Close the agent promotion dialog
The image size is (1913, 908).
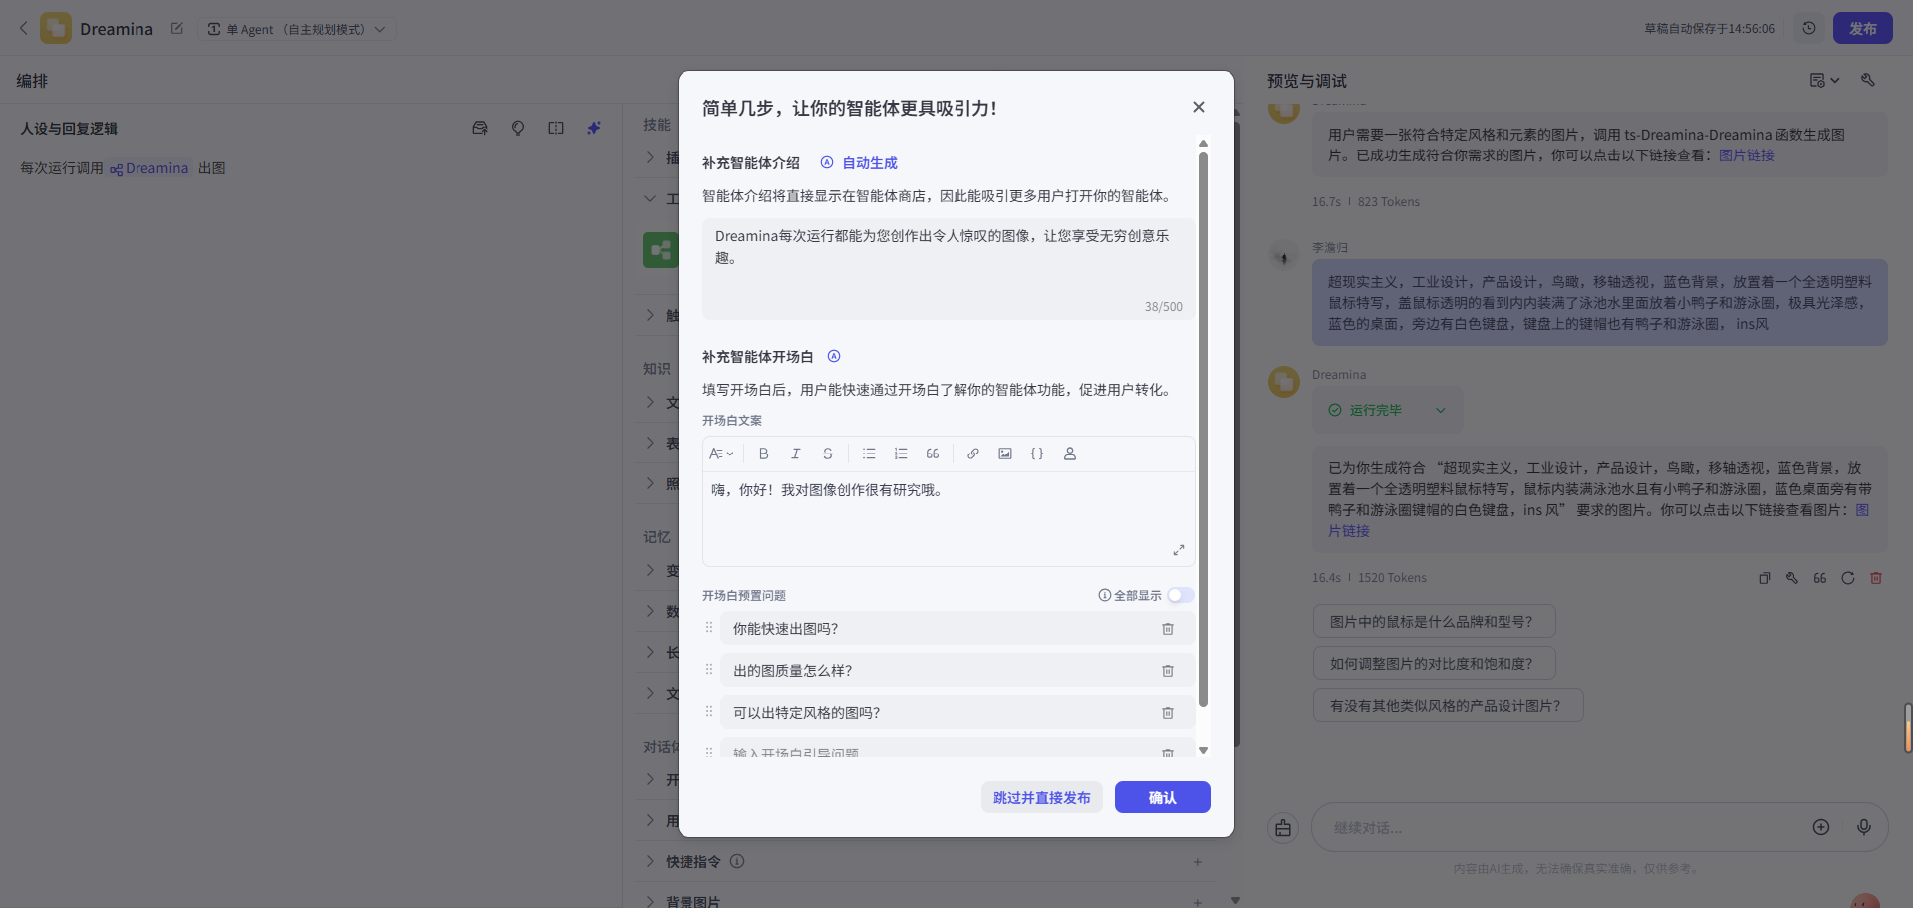click(1199, 107)
